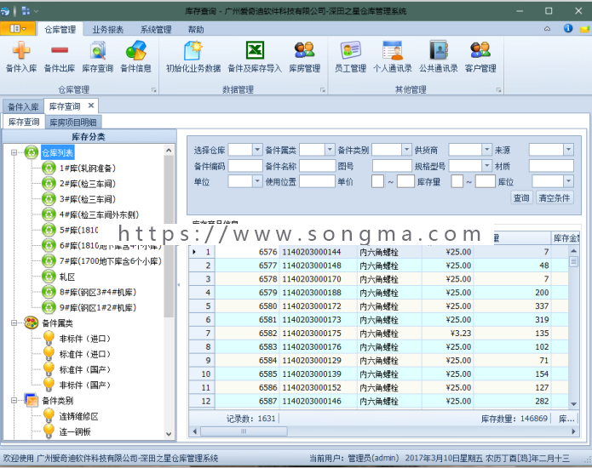The height and width of the screenshot is (468, 592).
Task: Open 备件入库 from the ribbon
Action: pyautogui.click(x=21, y=56)
